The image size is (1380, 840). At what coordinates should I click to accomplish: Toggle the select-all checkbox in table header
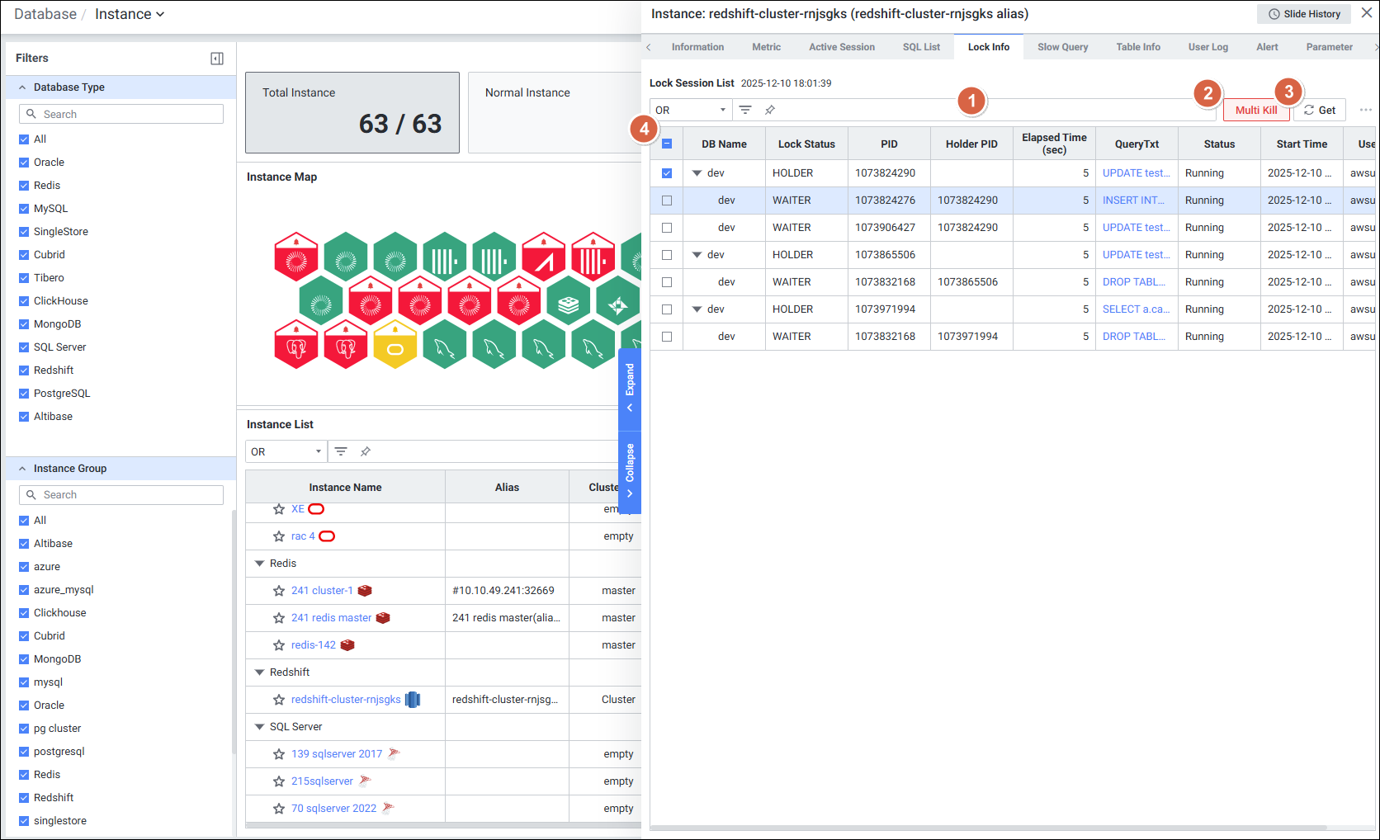click(x=667, y=144)
